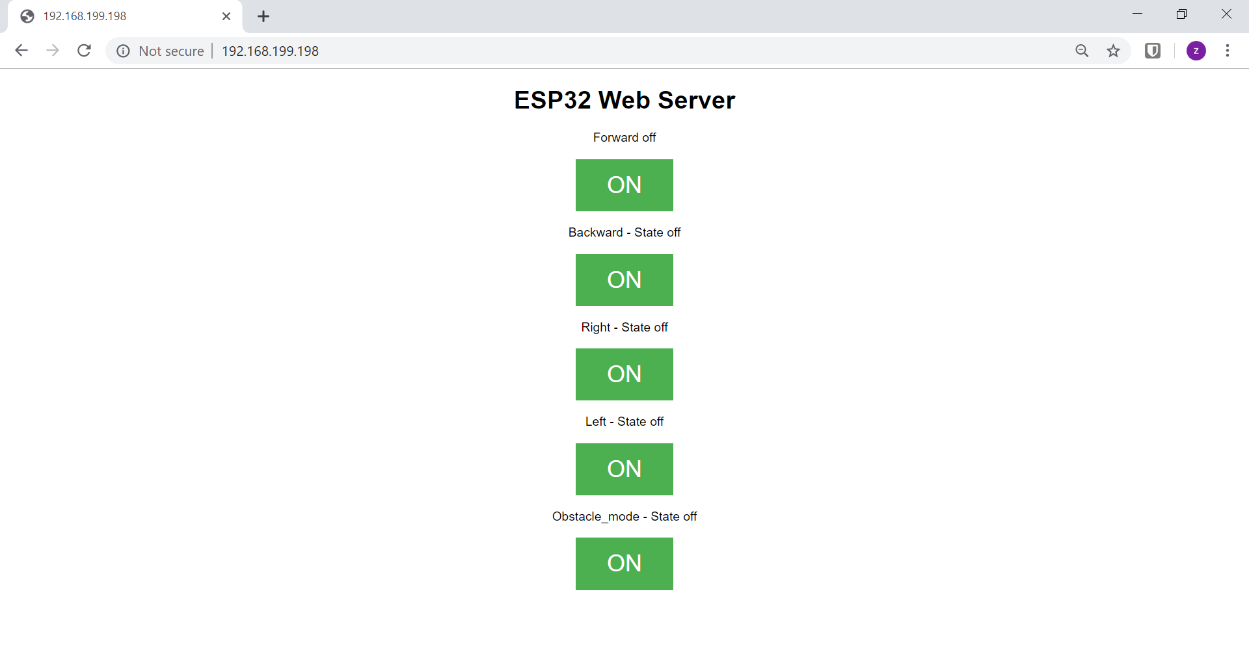1249x663 pixels.
Task: Open Chrome's three-dot menu
Action: 1228,51
